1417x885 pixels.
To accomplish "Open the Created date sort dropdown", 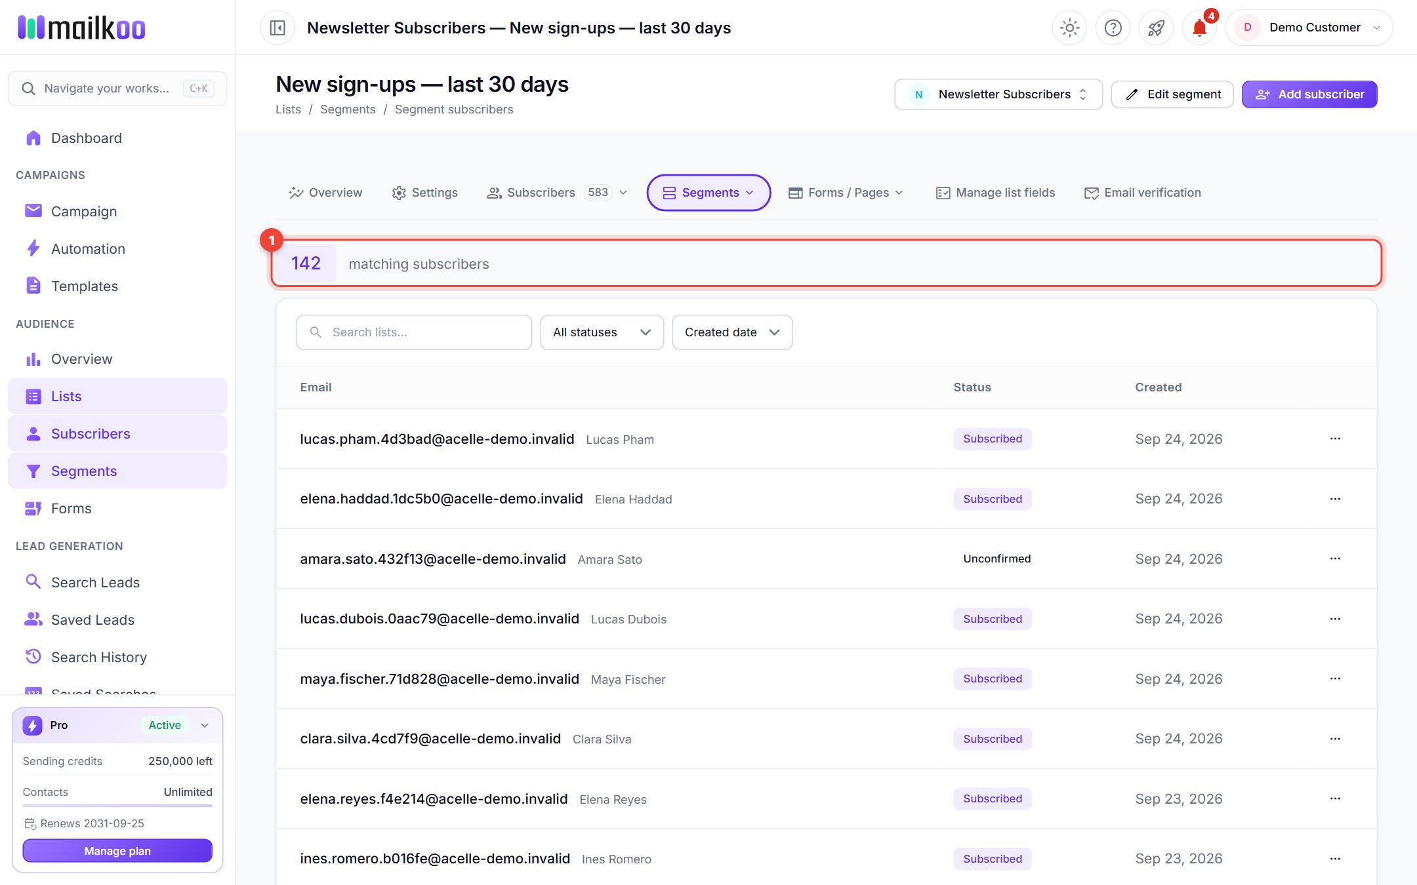I will click(732, 332).
